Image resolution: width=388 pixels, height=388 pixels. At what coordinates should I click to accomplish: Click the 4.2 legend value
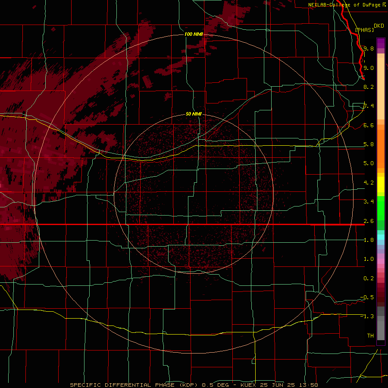[x=369, y=183]
